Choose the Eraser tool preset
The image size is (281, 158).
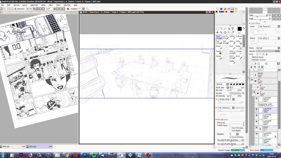(x=219, y=47)
